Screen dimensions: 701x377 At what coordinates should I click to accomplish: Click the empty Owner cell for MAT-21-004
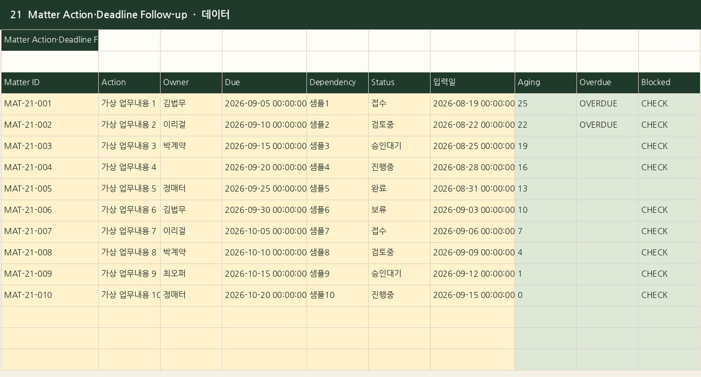191,168
